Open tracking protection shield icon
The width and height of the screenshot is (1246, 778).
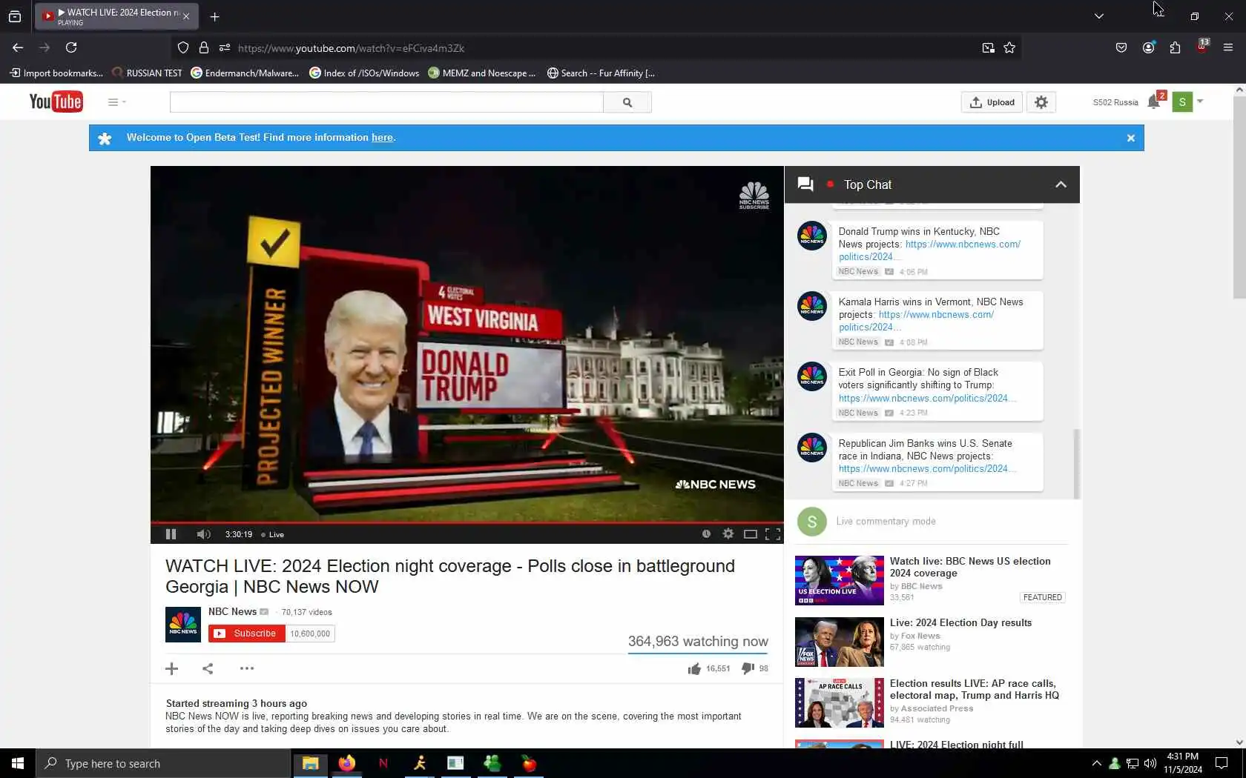(183, 47)
